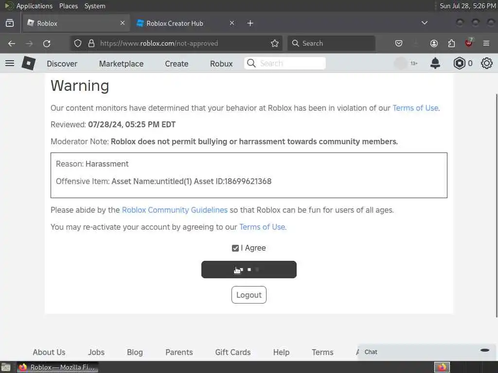Click the clock Sun Jul 28, 5:26 PM
Screen dimensions: 498x373
(467, 6)
